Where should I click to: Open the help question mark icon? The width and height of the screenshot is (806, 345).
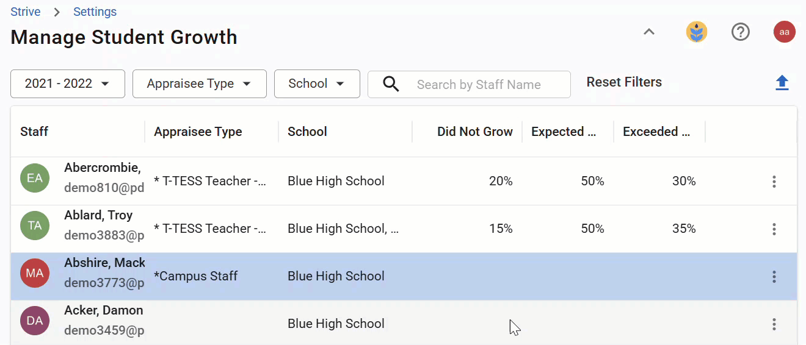coord(741,32)
